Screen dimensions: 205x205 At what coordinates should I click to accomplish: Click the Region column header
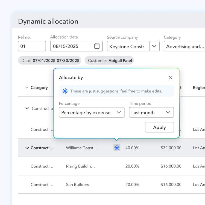click(x=199, y=87)
